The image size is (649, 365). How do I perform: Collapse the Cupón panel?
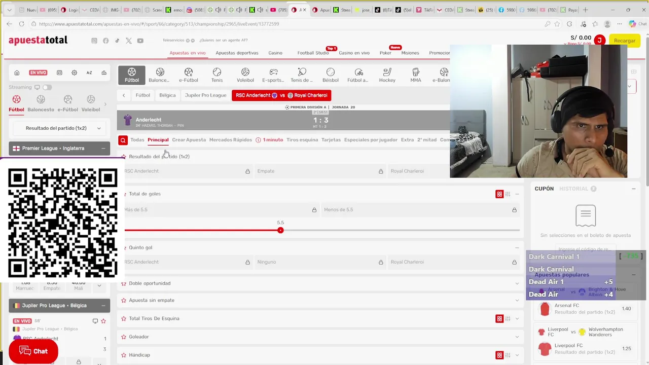pos(633,189)
